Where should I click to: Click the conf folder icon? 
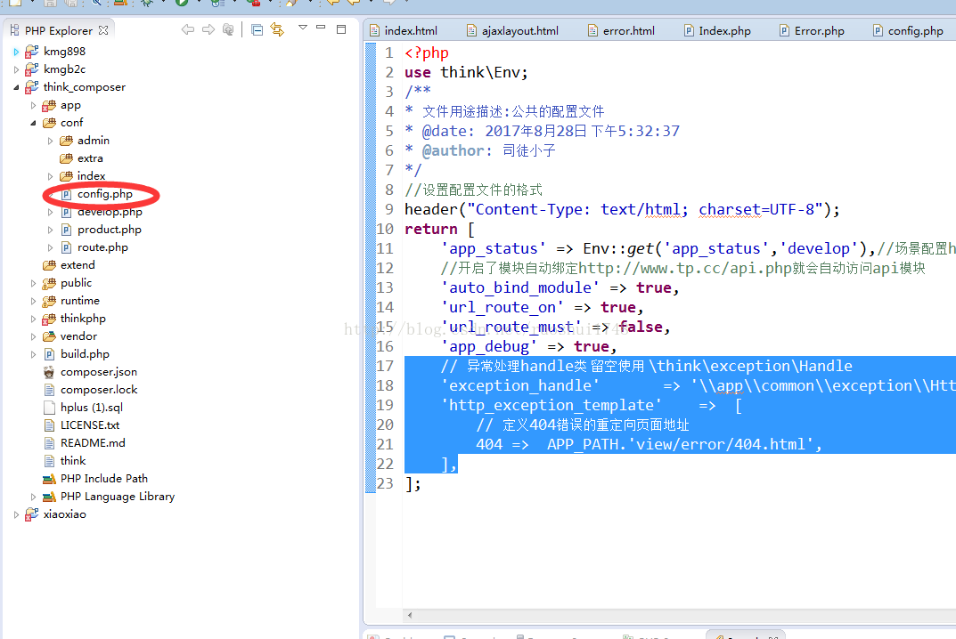[x=49, y=123]
